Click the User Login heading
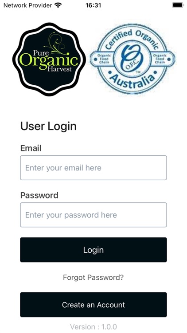187x333 pixels. tap(48, 127)
